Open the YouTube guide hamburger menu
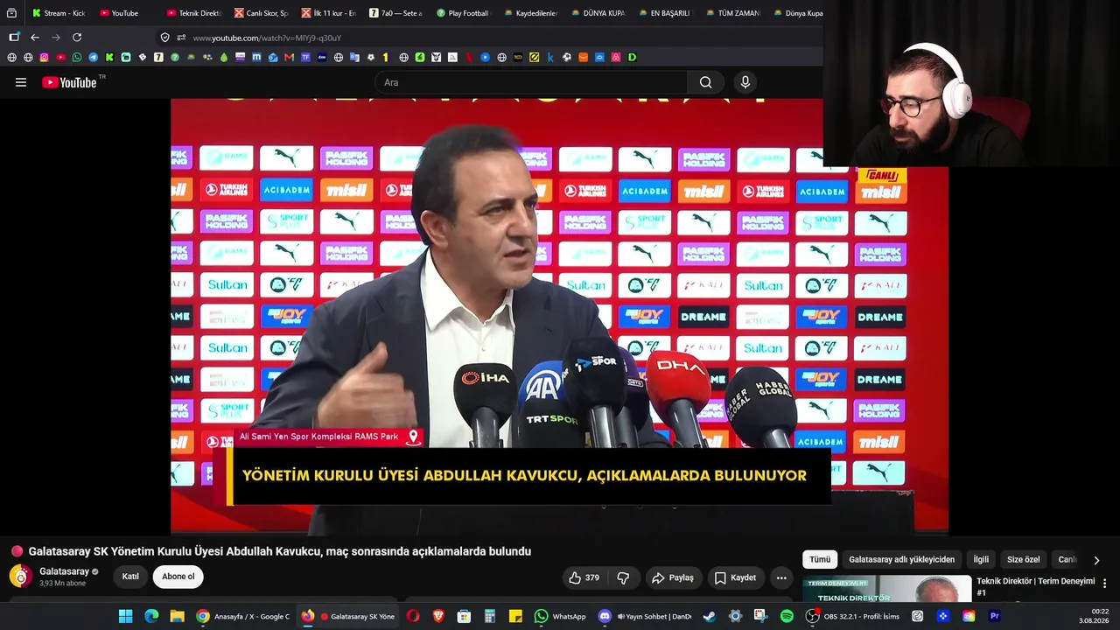 (x=21, y=82)
